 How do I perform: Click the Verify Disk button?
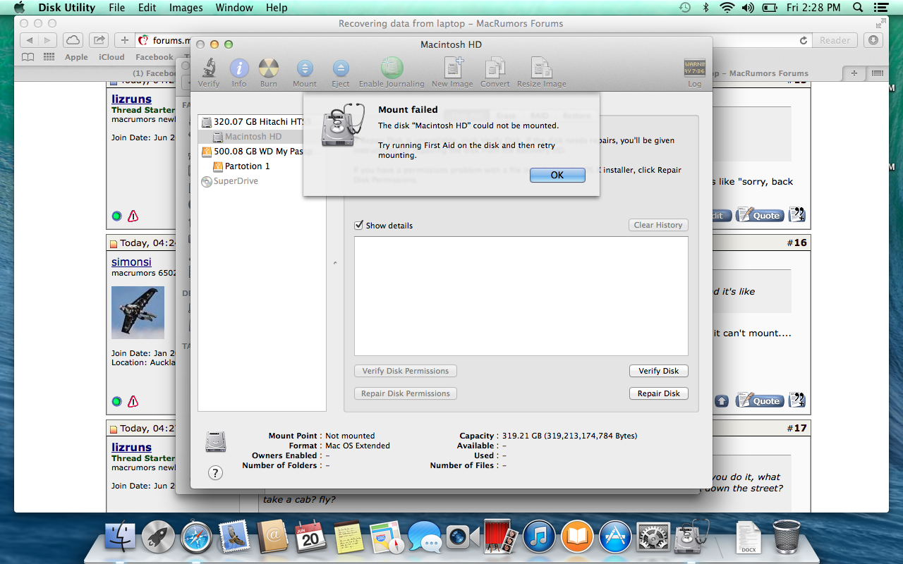point(659,371)
